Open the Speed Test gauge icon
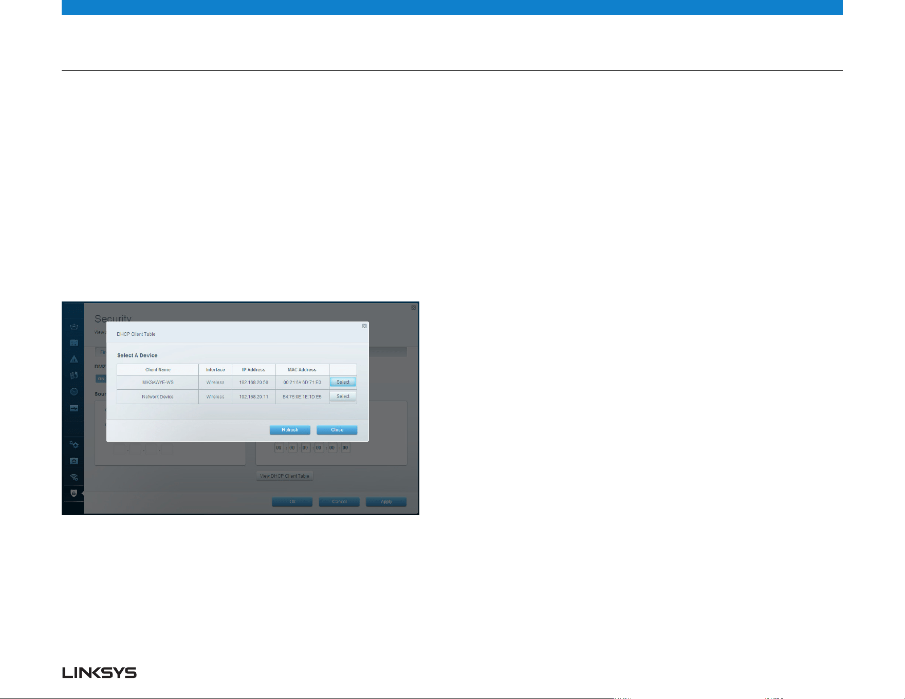Viewport: 905px width, 699px height. pyautogui.click(x=74, y=391)
